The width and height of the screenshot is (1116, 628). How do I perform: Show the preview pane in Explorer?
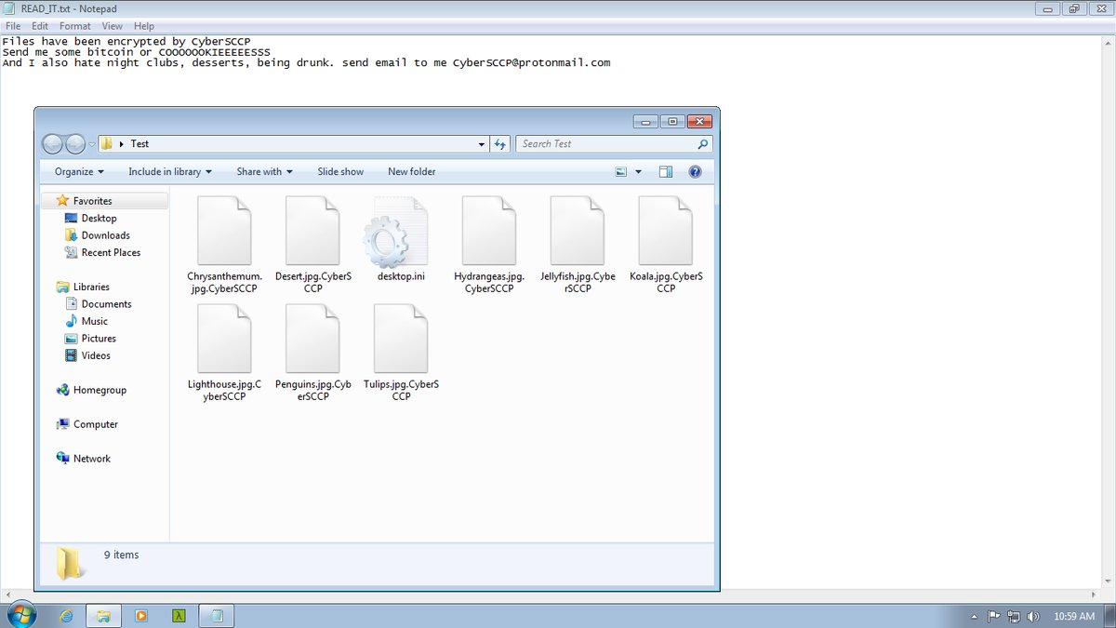(665, 172)
